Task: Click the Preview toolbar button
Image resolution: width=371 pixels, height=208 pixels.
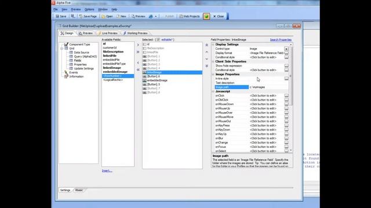Action: pyautogui.click(x=139, y=16)
